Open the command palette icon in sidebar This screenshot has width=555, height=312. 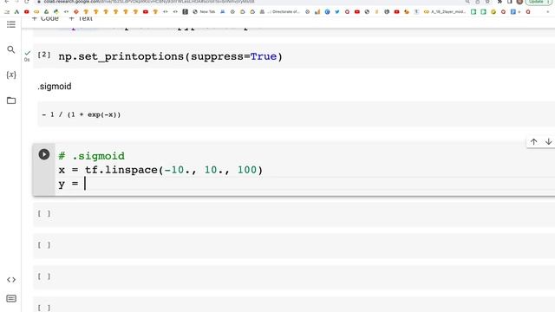[x=11, y=299]
